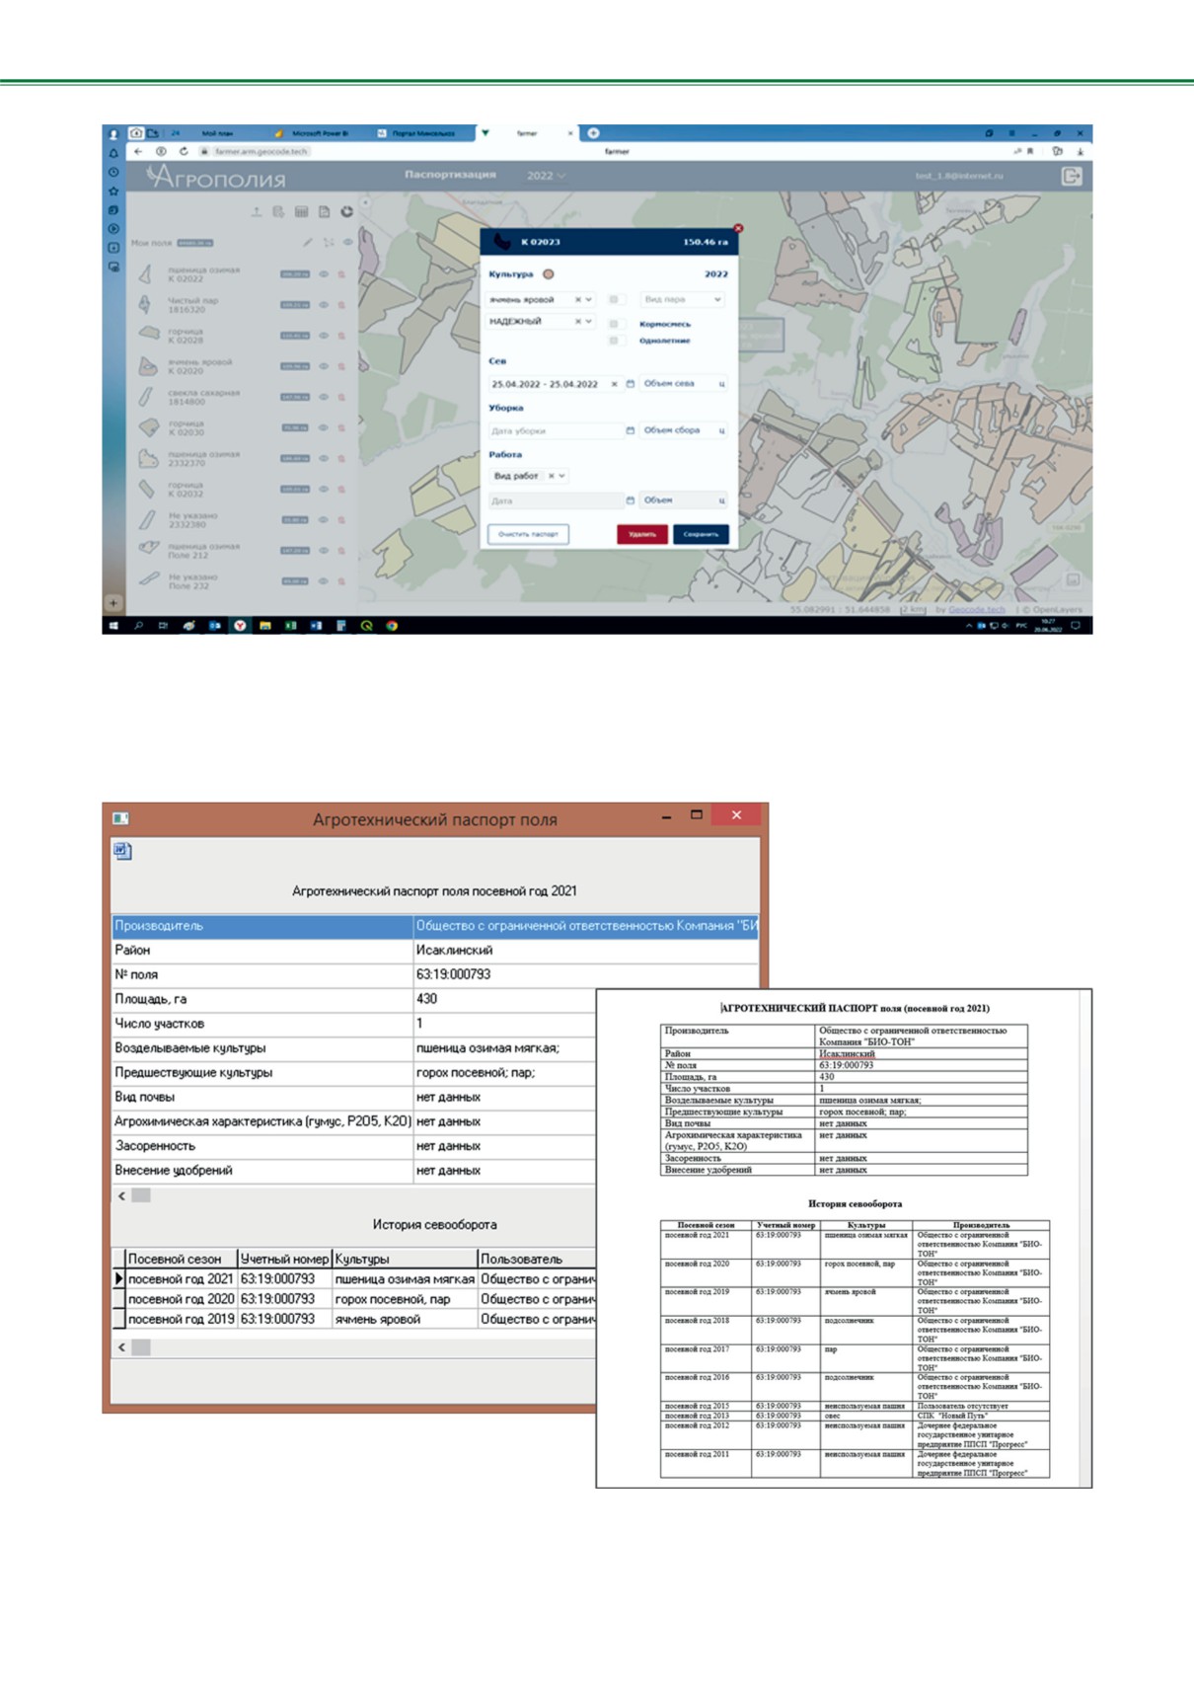Click the logout icon in Agropolia header
1194x1690 pixels.
pyautogui.click(x=1072, y=176)
